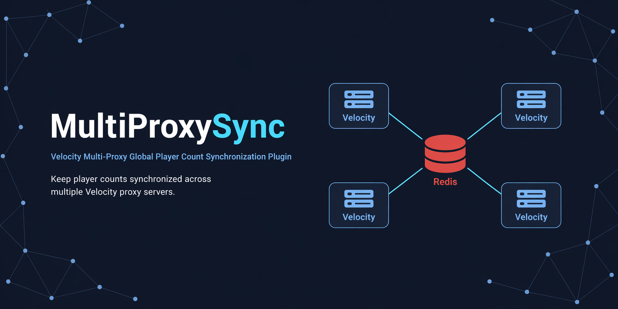Click Velocity label in lower-left node
The height and width of the screenshot is (309, 618).
point(359,217)
